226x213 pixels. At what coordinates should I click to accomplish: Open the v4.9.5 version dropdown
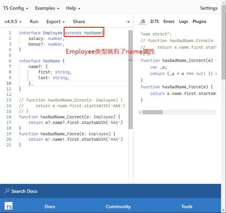point(13,22)
